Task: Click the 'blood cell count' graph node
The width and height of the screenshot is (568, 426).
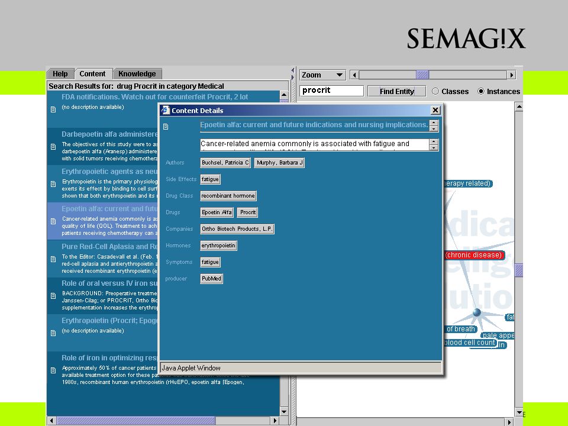Action: pos(470,343)
